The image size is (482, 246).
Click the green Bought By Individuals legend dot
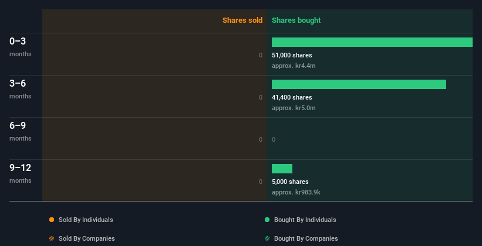[267, 220]
